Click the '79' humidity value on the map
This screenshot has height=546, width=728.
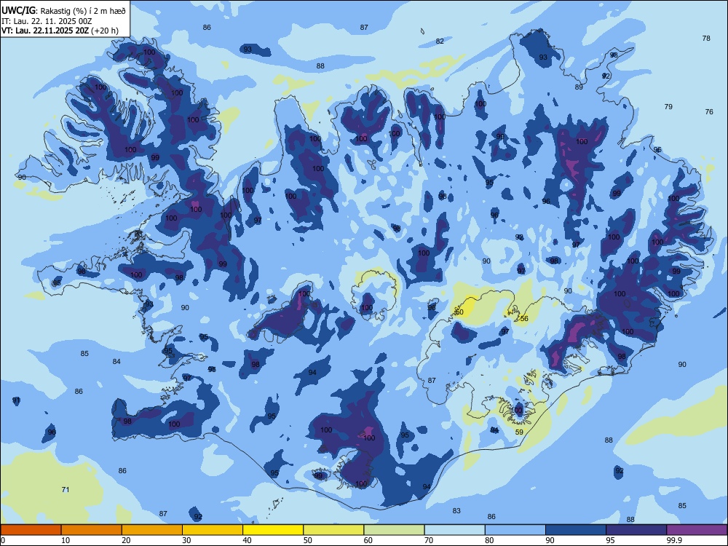click(668, 106)
